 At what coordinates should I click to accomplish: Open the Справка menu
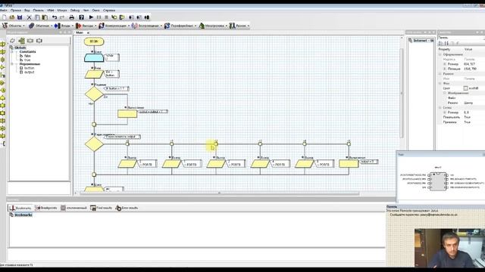109,10
